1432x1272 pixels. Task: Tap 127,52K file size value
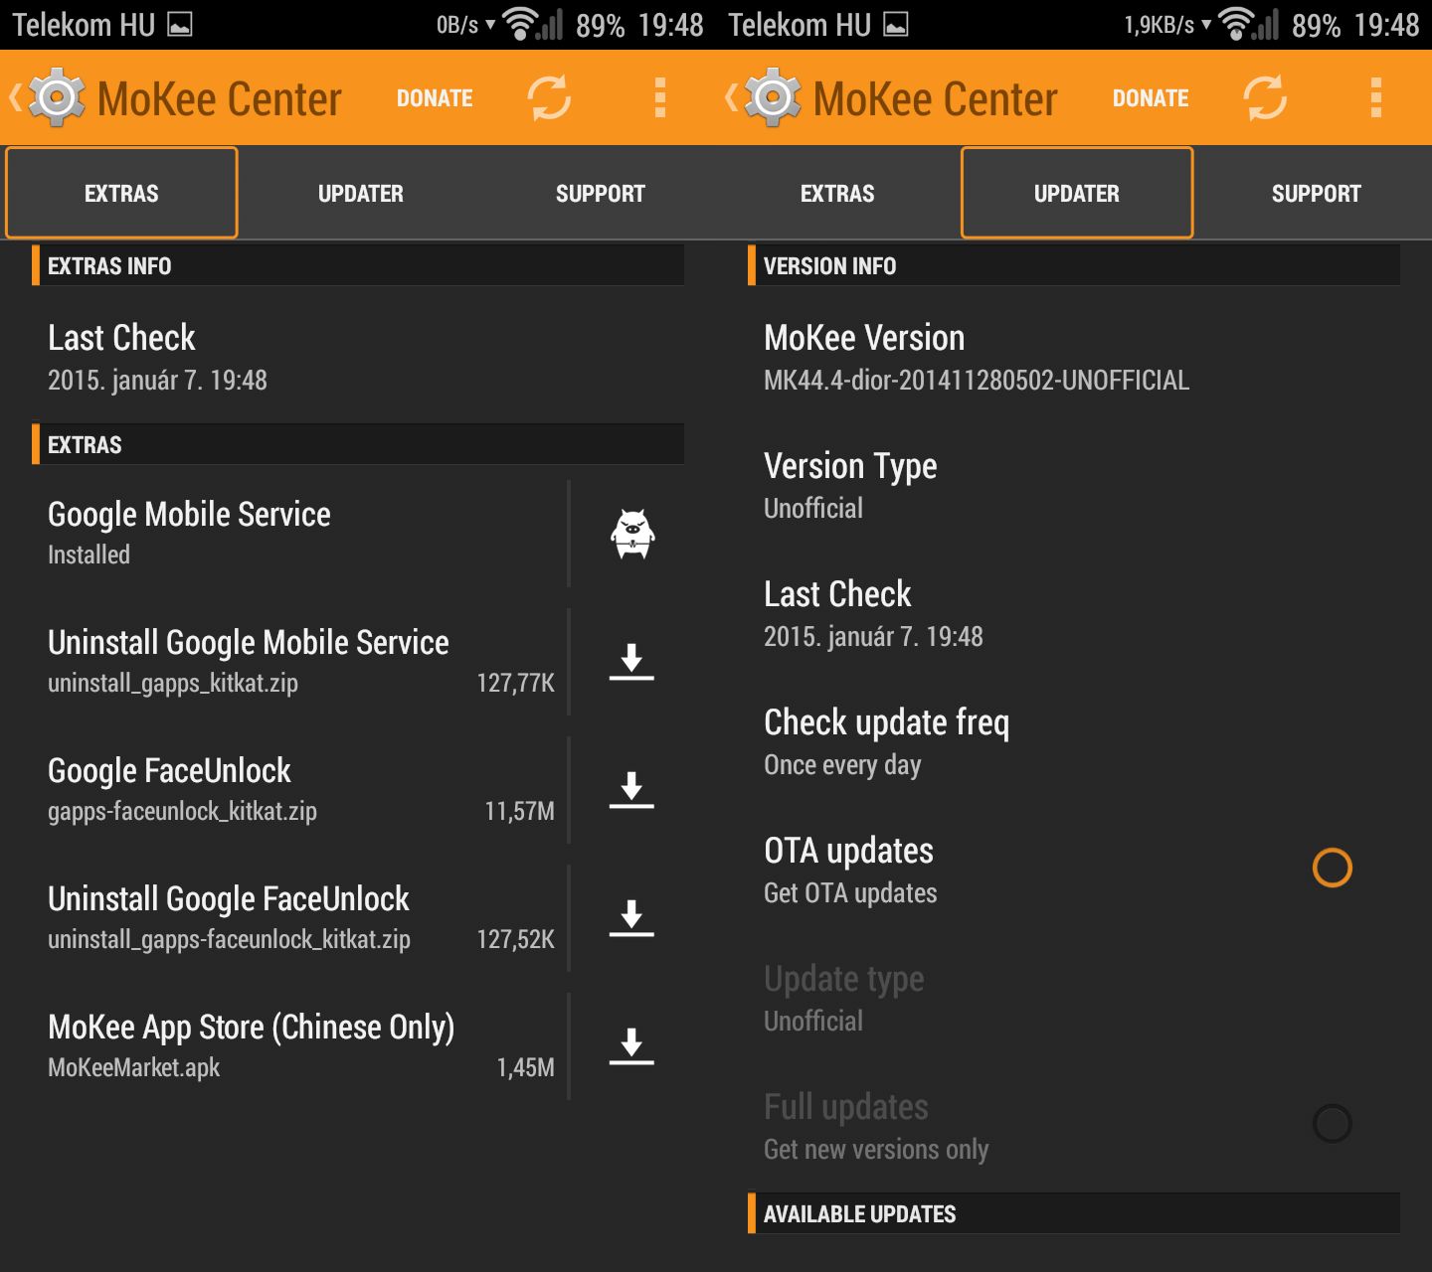(x=515, y=939)
